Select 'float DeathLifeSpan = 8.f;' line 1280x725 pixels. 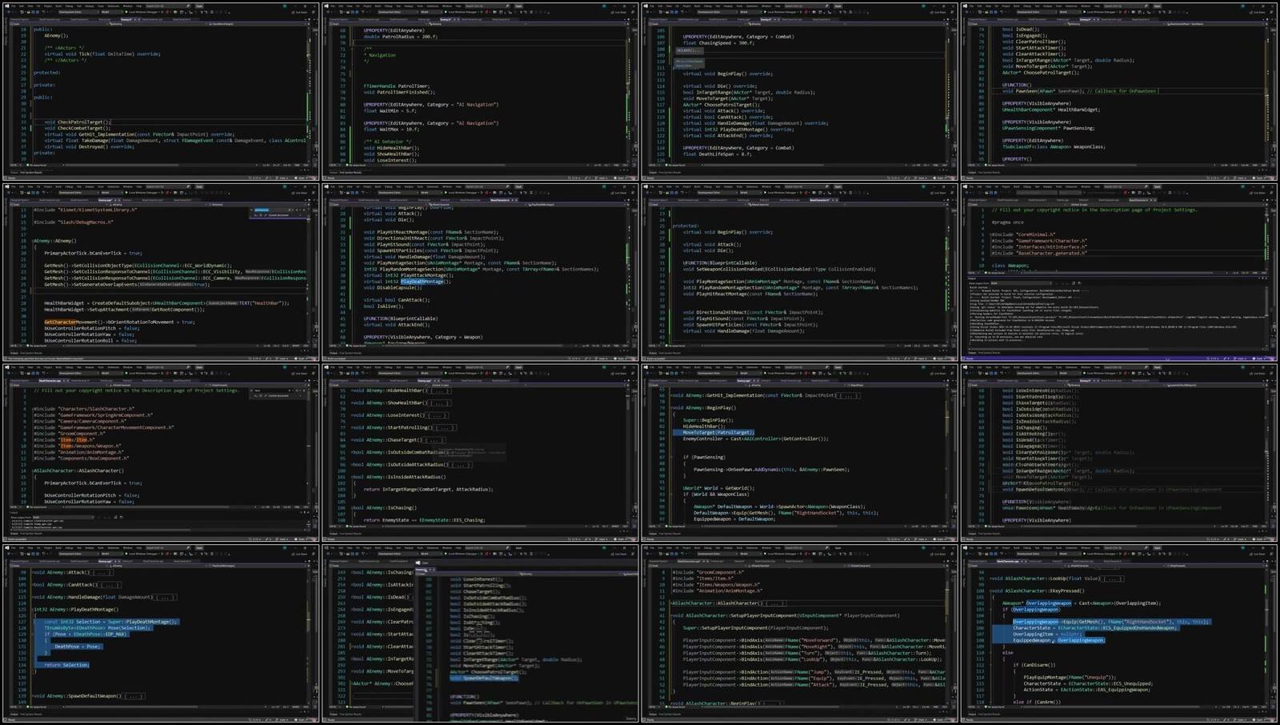[x=717, y=154]
